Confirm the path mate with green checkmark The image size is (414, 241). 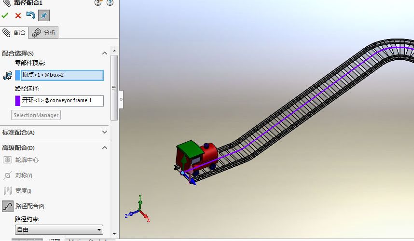coord(5,16)
